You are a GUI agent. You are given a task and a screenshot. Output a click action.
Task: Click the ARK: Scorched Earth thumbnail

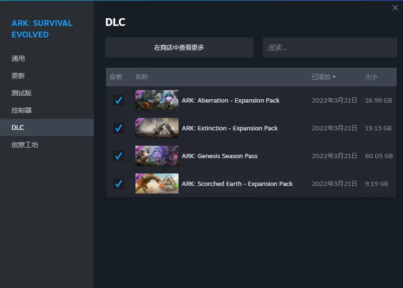pos(157,184)
